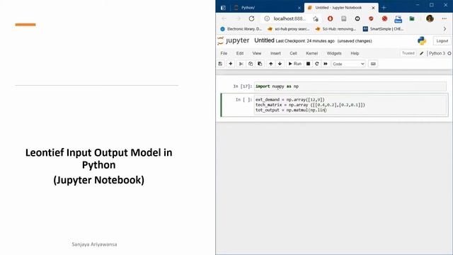Click the gray reader extension icon
453x255 pixels.
(344, 18)
